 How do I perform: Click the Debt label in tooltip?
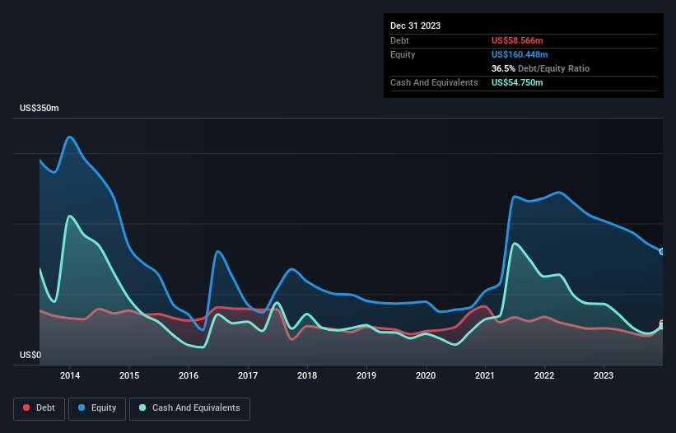399,40
